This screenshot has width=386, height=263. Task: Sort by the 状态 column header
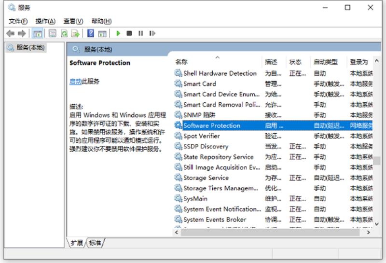click(x=298, y=62)
